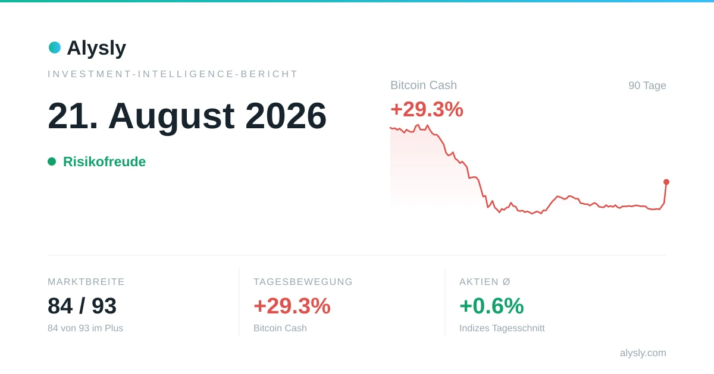Click the 84 / 93 breadth value
This screenshot has height=374, width=714.
pos(82,306)
